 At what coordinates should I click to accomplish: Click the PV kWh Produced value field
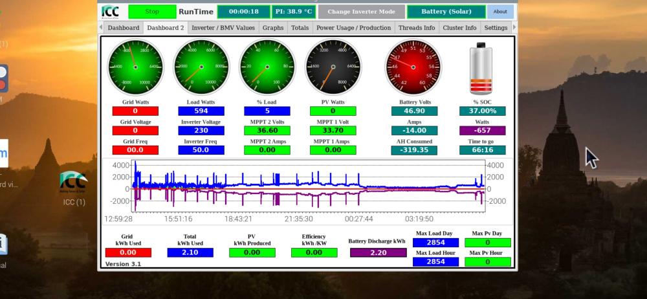252,253
